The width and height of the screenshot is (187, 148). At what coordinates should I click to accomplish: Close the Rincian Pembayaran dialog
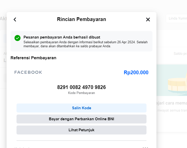point(148,19)
